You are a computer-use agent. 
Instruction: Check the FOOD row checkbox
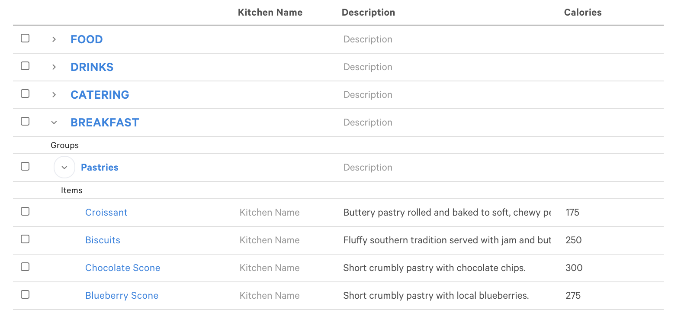pyautogui.click(x=26, y=39)
